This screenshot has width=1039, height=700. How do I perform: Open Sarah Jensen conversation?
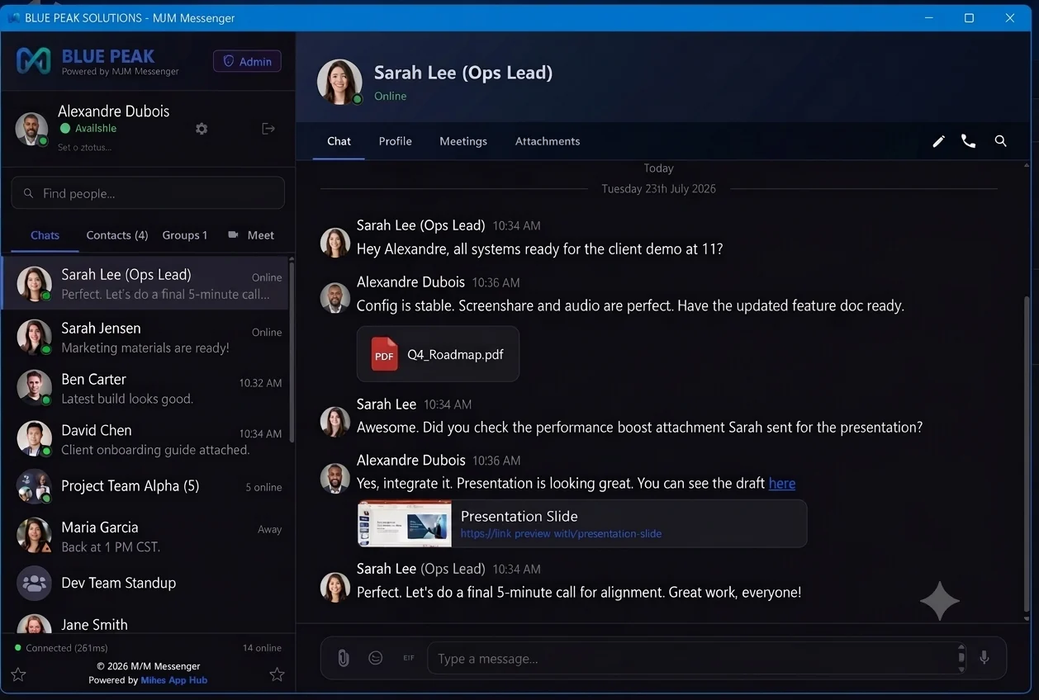point(145,338)
